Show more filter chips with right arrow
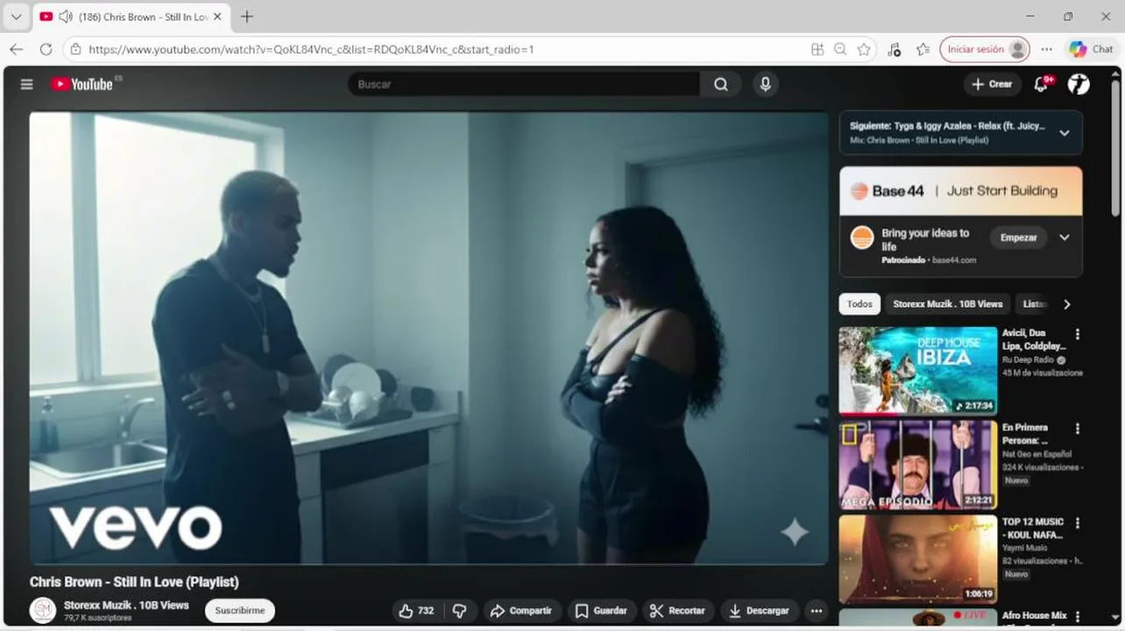1125x631 pixels. (x=1066, y=304)
